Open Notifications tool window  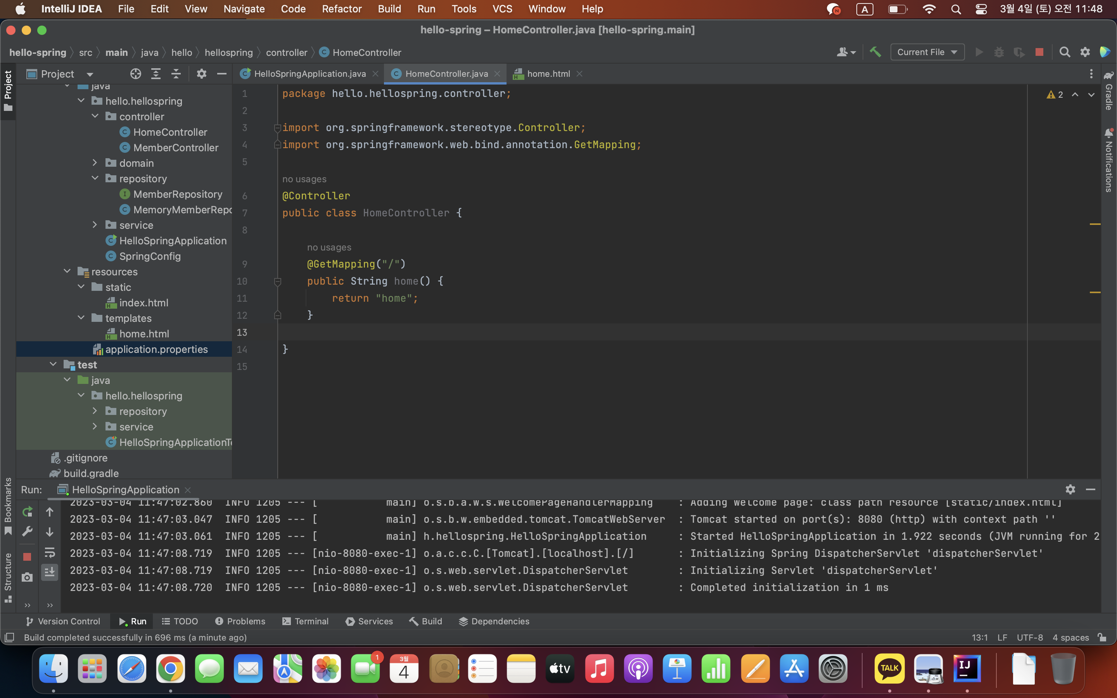1109,160
